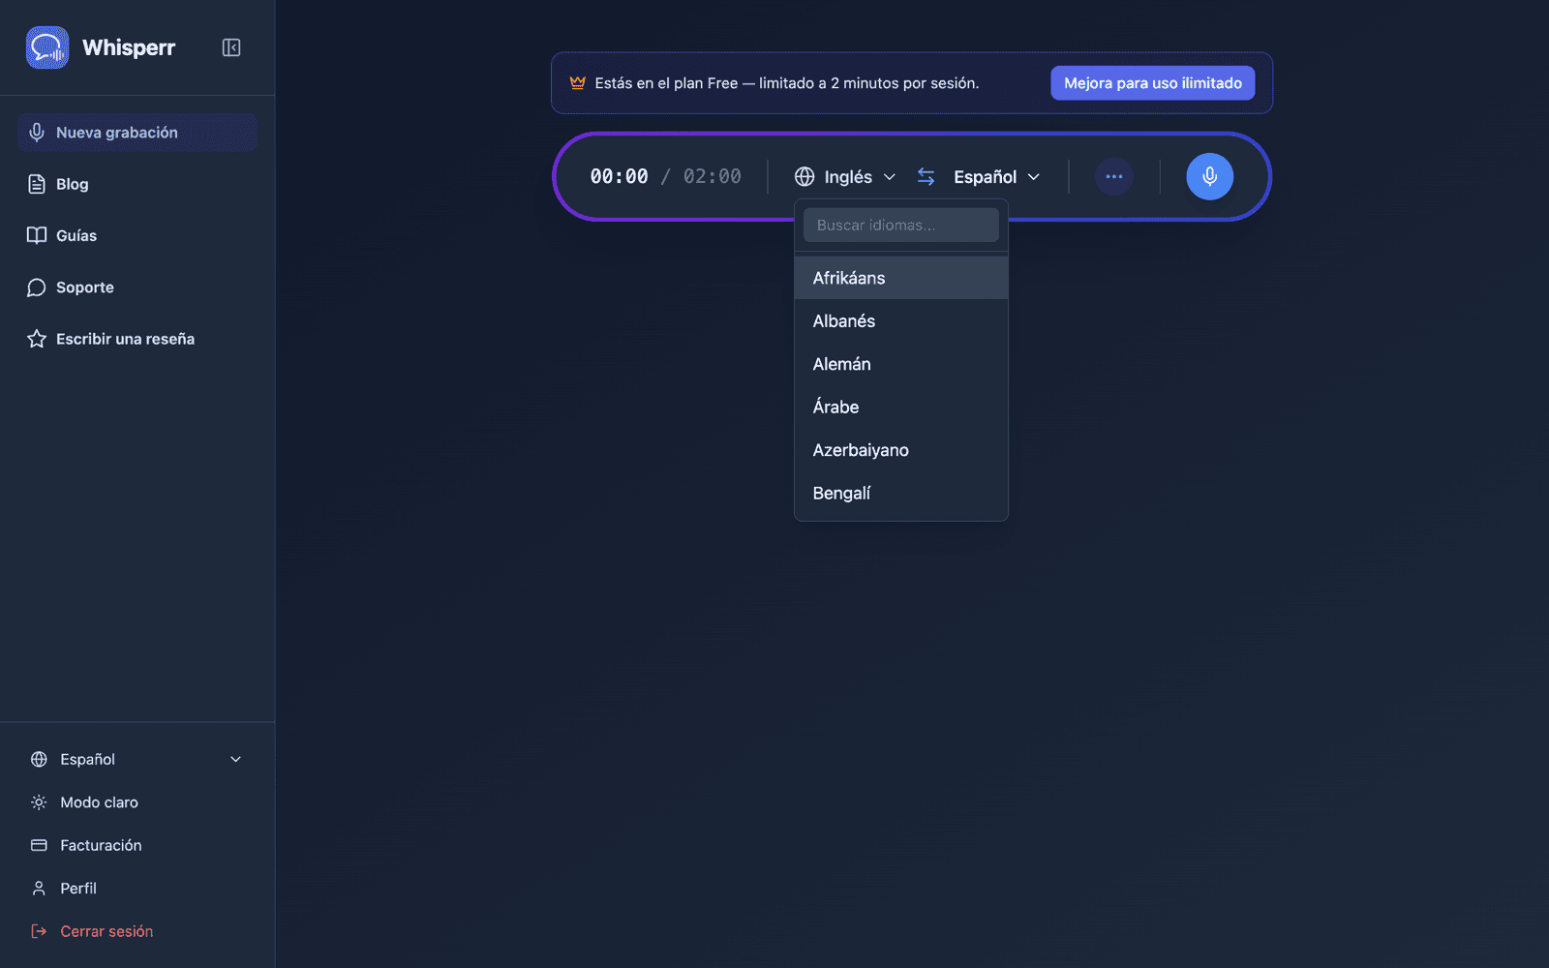Open the Español target language dropdown
The height and width of the screenshot is (968, 1549).
(997, 177)
